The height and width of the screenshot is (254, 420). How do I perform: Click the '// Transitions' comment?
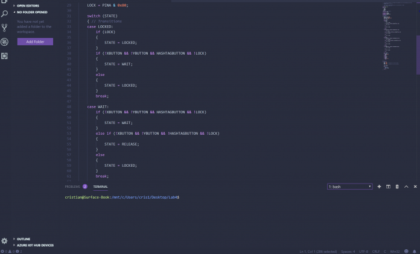tap(106, 21)
